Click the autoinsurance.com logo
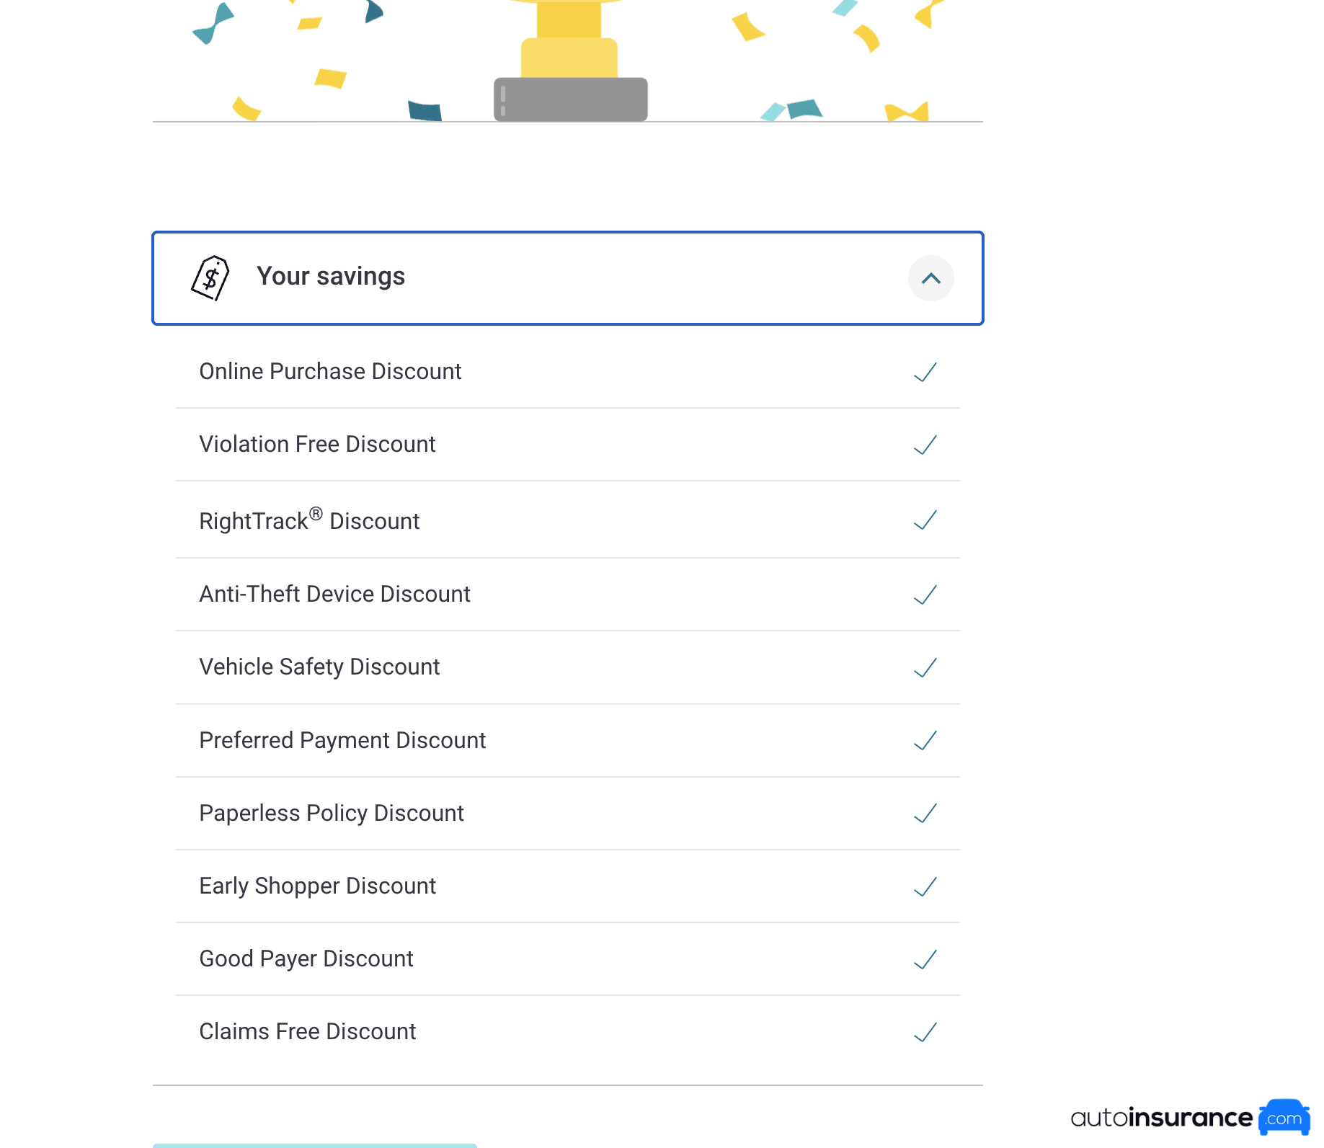 pyautogui.click(x=1188, y=1118)
